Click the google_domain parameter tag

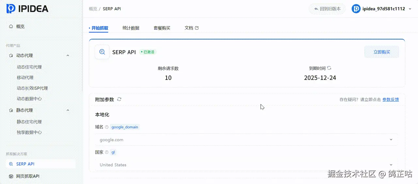(125, 127)
